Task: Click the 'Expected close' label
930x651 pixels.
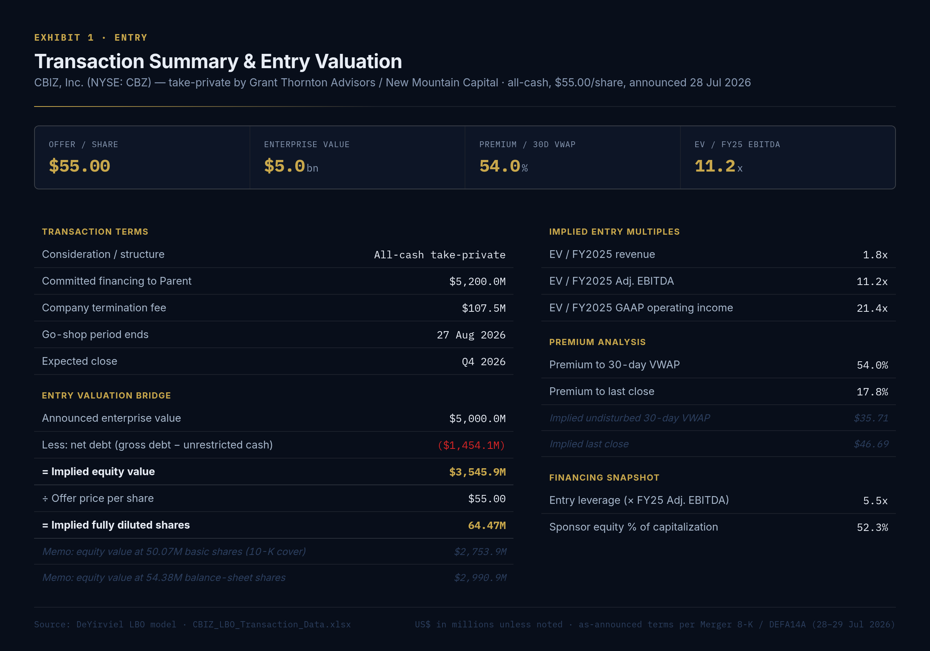Action: pos(79,361)
